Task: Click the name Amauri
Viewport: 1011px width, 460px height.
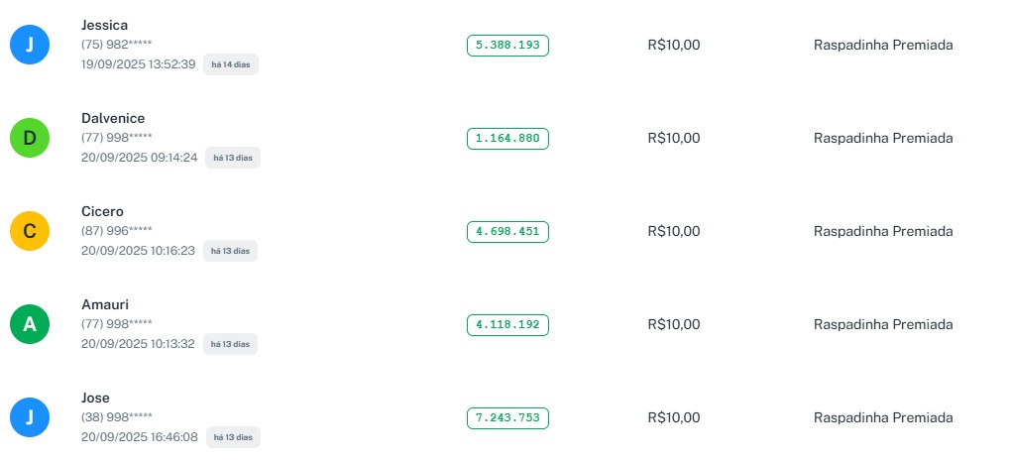Action: pos(105,304)
